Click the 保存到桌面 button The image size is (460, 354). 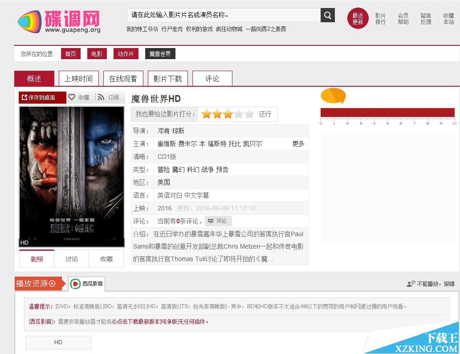42,97
